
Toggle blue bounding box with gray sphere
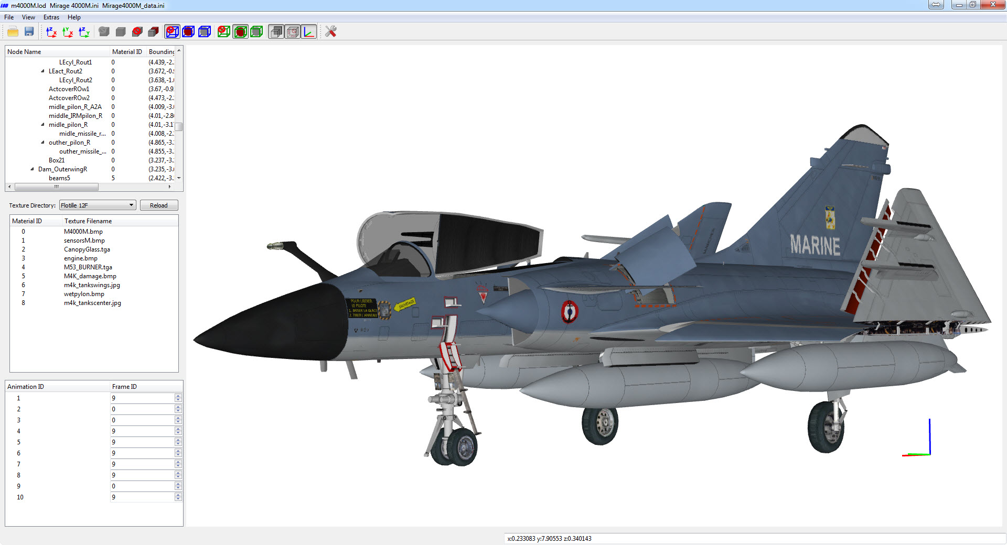[x=205, y=32]
